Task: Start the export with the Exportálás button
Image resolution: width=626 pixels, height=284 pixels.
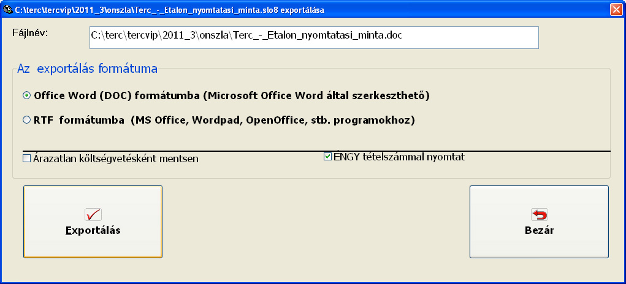Action: pos(93,222)
